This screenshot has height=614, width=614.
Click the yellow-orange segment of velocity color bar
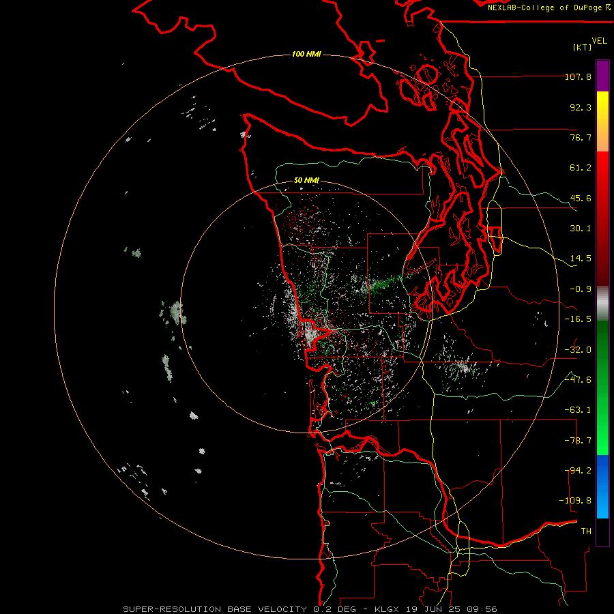point(602,121)
